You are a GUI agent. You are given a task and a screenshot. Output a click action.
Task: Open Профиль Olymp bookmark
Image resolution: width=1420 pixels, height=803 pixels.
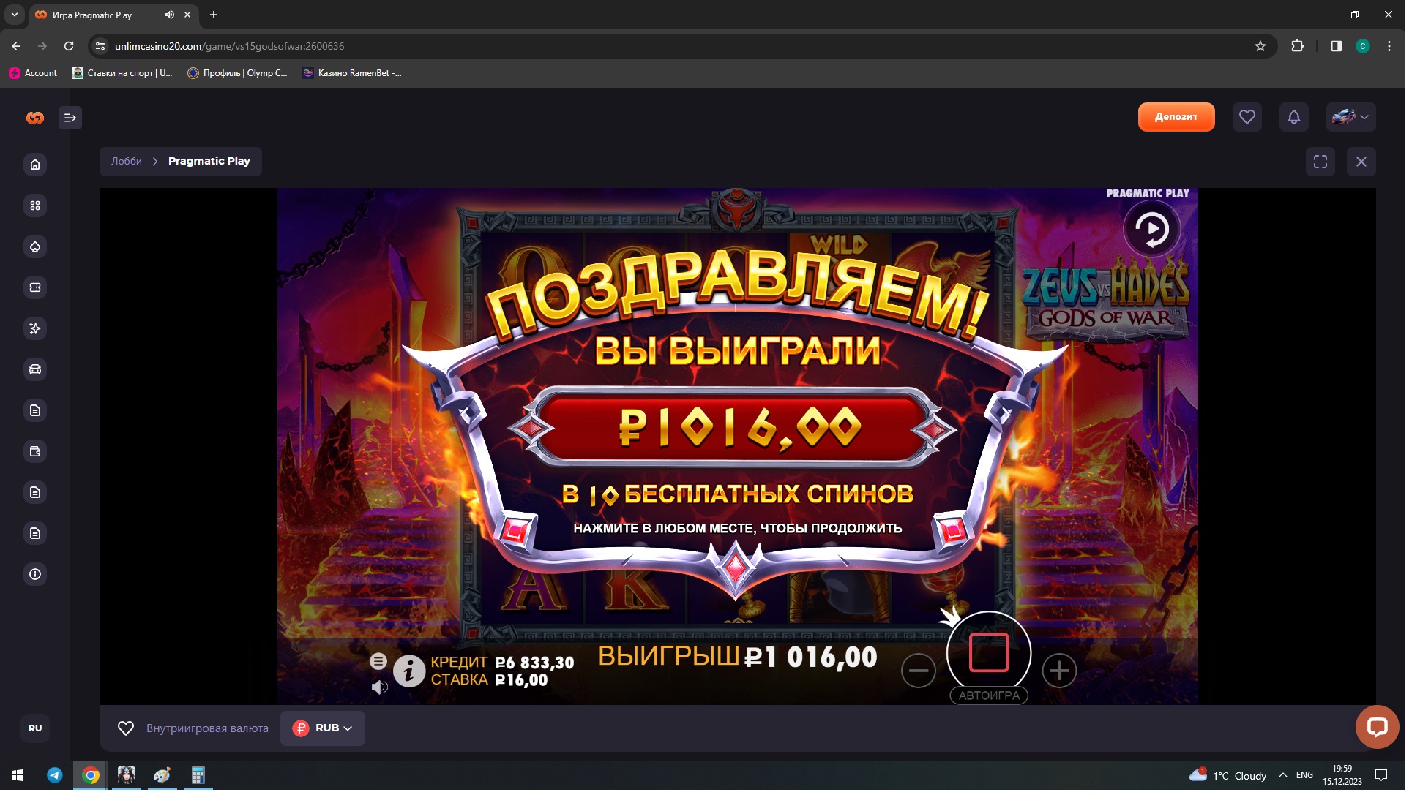(238, 73)
